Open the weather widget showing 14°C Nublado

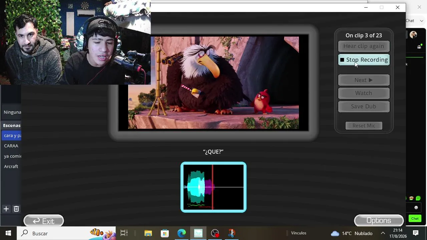pyautogui.click(x=351, y=233)
